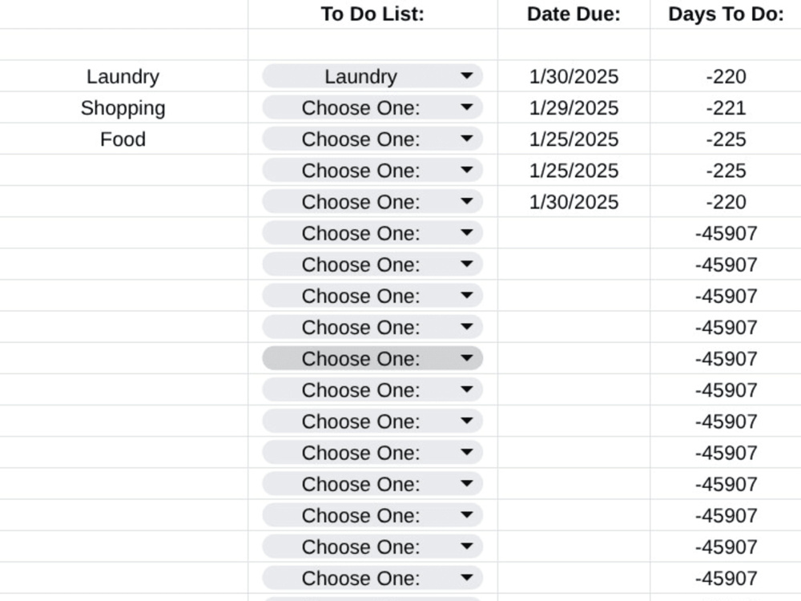Click dropdown arrow in the Laundry chip
Screen dimensions: 801x601
point(466,76)
